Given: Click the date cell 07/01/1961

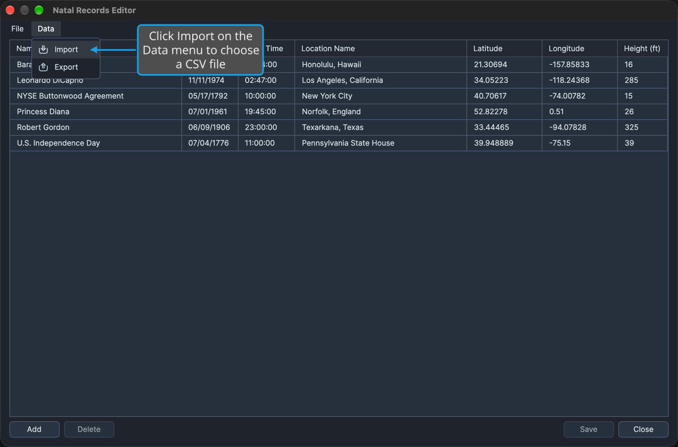Looking at the screenshot, I should point(210,112).
